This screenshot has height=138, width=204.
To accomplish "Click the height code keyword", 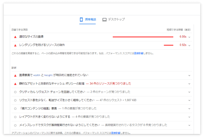I will pos(49,75).
